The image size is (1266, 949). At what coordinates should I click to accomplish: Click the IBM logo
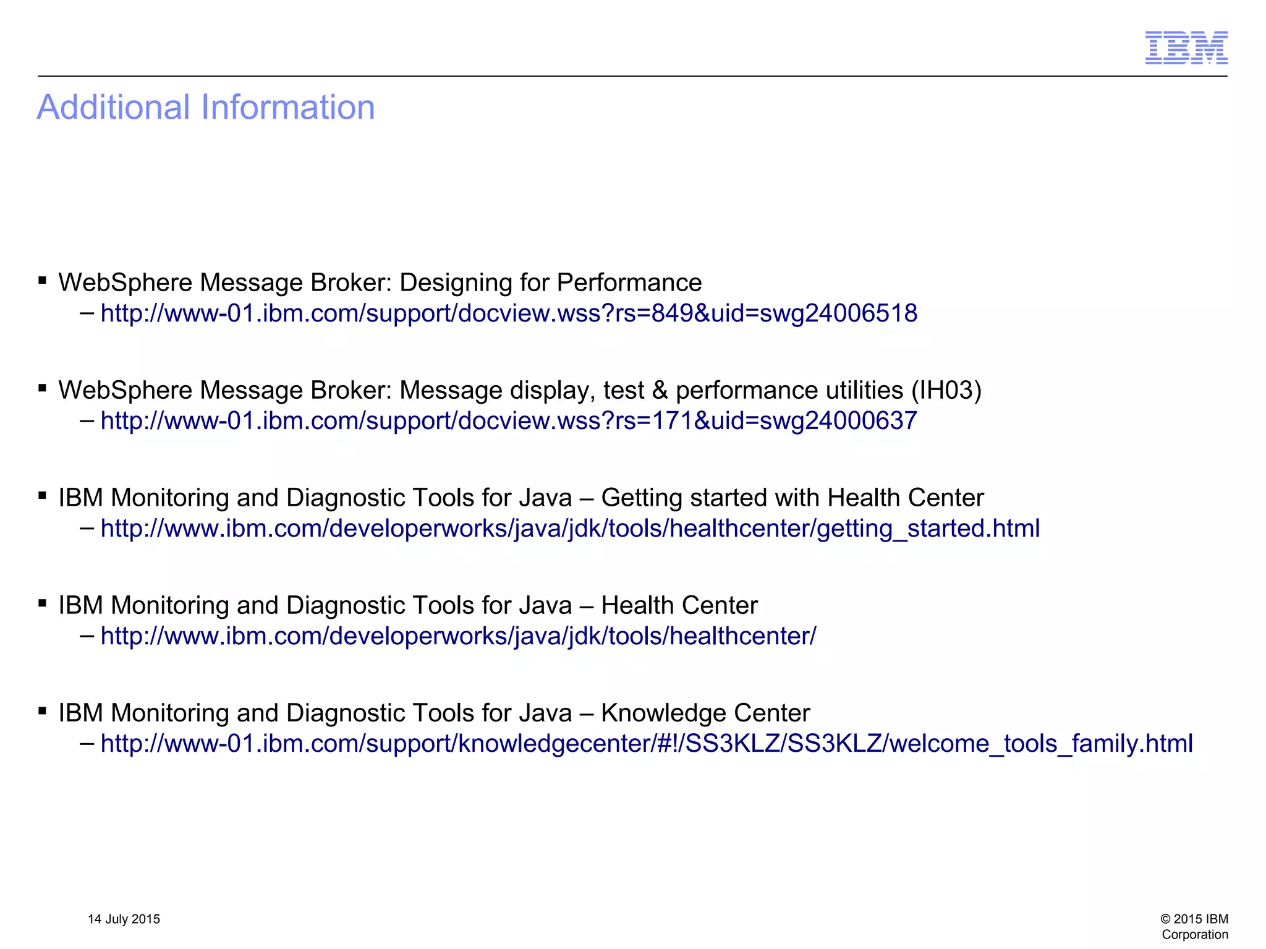pos(1186,48)
